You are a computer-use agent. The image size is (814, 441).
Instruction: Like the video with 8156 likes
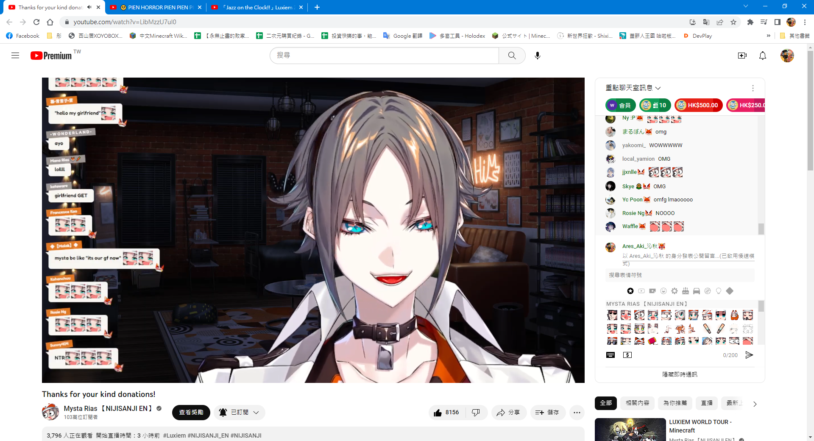(447, 413)
